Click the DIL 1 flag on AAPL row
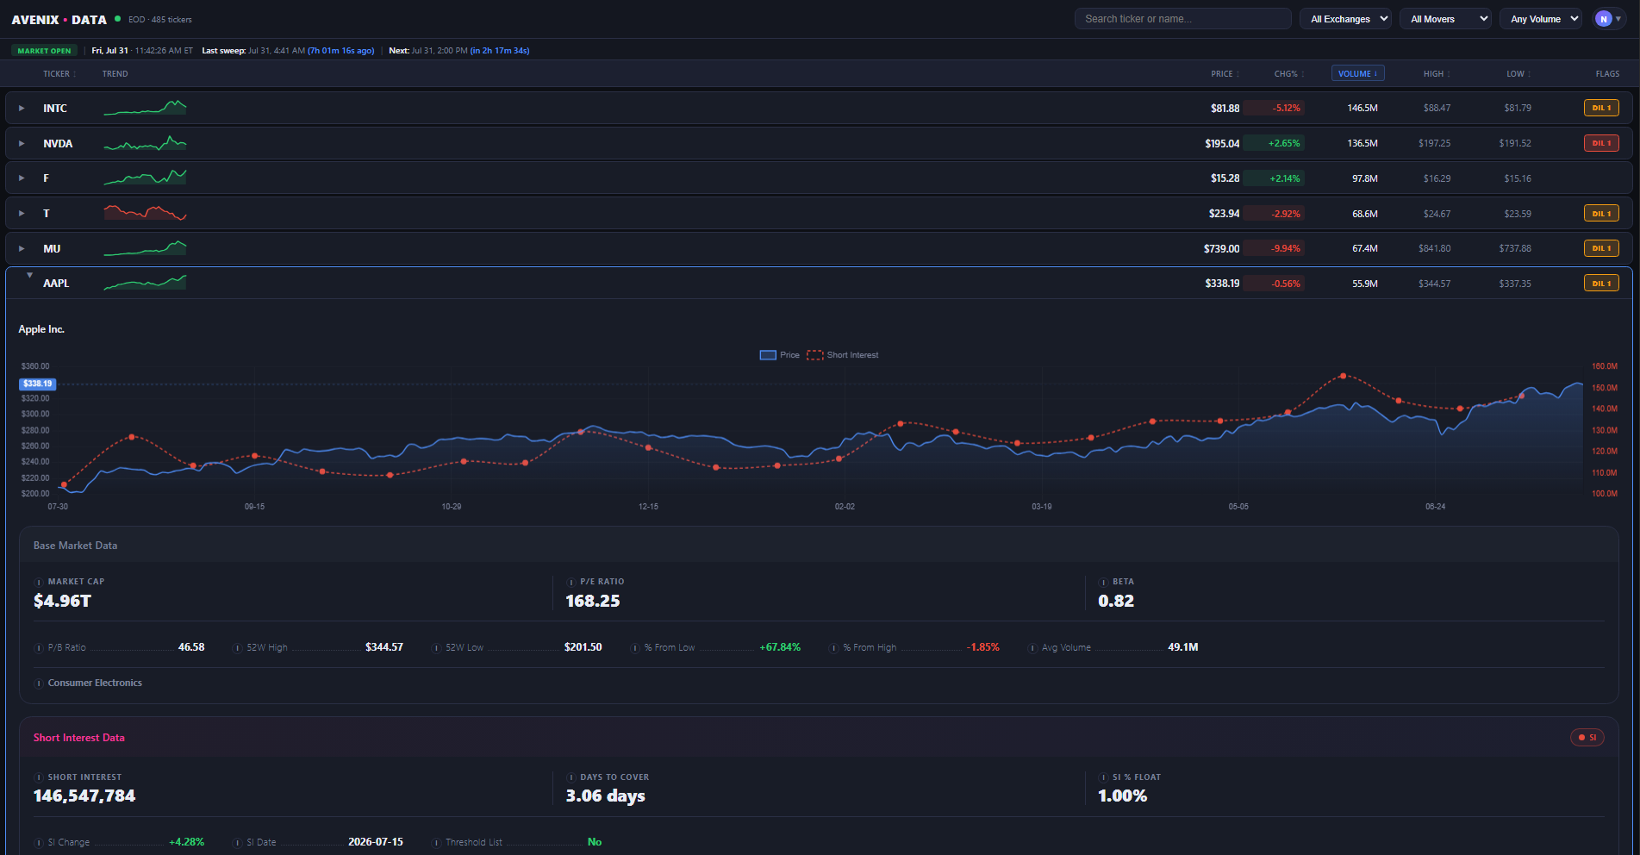Image resolution: width=1640 pixels, height=855 pixels. click(1601, 284)
